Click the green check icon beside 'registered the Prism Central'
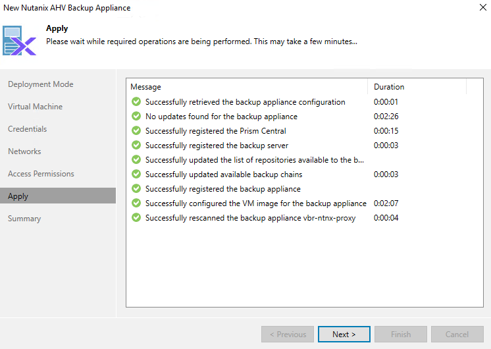The width and height of the screenshot is (491, 349). pos(136,130)
